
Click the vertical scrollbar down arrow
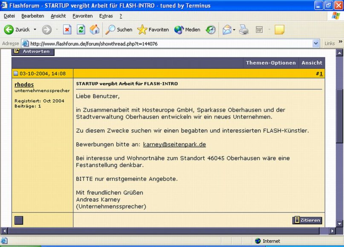tap(339, 224)
